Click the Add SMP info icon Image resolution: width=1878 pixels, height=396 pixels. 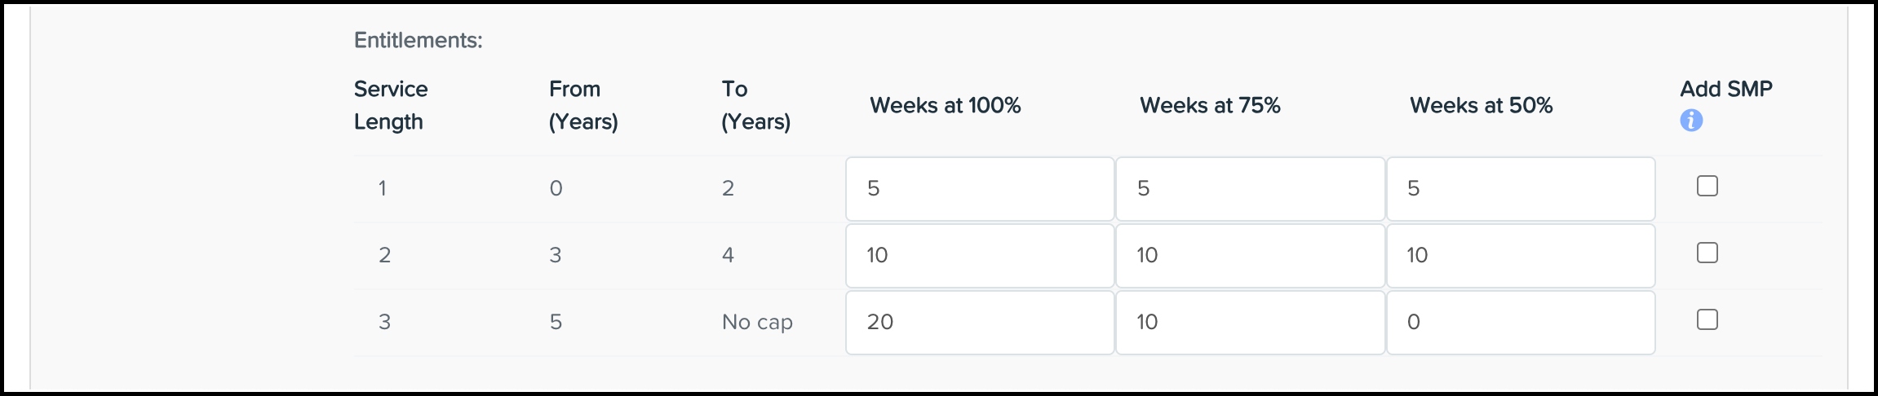click(x=1691, y=121)
